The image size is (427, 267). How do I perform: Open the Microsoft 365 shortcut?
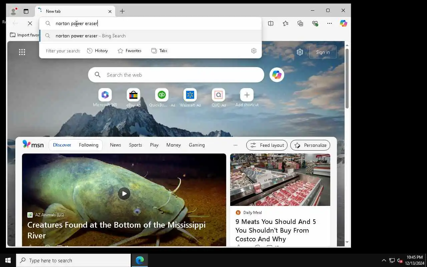tap(105, 98)
